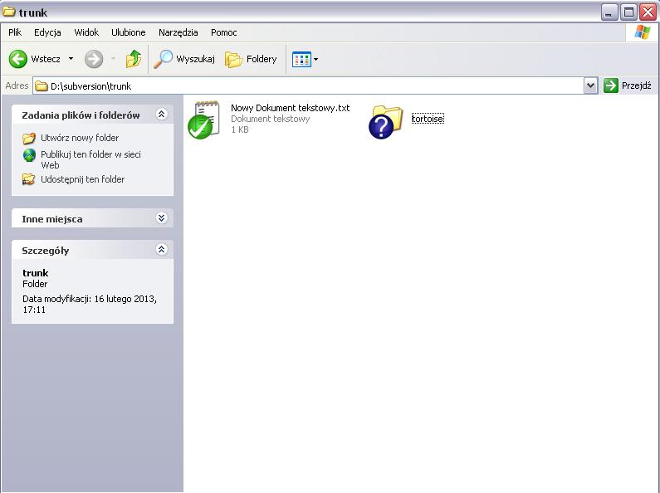Click the Dokument tekstowy file type text
The height and width of the screenshot is (493, 660).
271,119
